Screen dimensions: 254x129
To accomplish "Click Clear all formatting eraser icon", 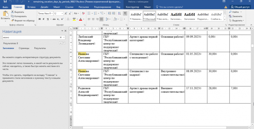I will point(83,14).
